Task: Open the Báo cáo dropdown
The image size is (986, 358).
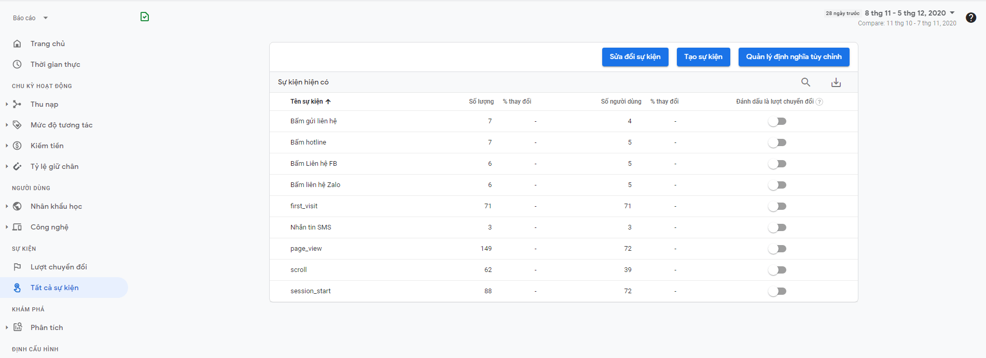Action: coord(31,18)
